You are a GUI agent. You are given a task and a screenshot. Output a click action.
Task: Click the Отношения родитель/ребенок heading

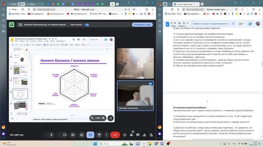coord(190,107)
